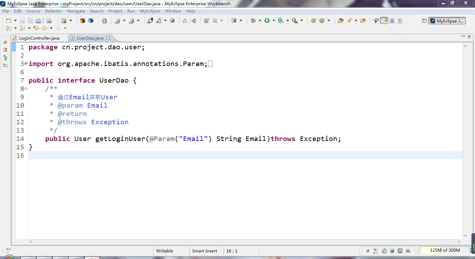Toggle Mark Occurrences highlighter button
This screenshot has width=475, height=259.
pyautogui.click(x=384, y=21)
